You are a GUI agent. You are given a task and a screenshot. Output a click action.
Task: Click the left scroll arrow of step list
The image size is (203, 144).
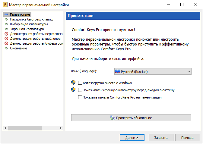click(5, 128)
